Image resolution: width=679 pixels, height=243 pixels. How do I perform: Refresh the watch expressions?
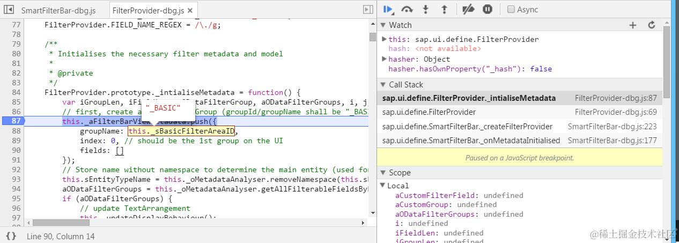click(x=652, y=25)
